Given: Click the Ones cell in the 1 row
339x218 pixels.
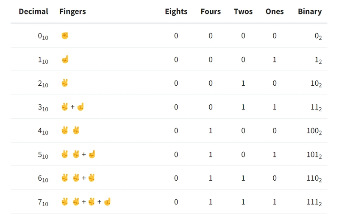Looking at the screenshot, I should tap(275, 59).
